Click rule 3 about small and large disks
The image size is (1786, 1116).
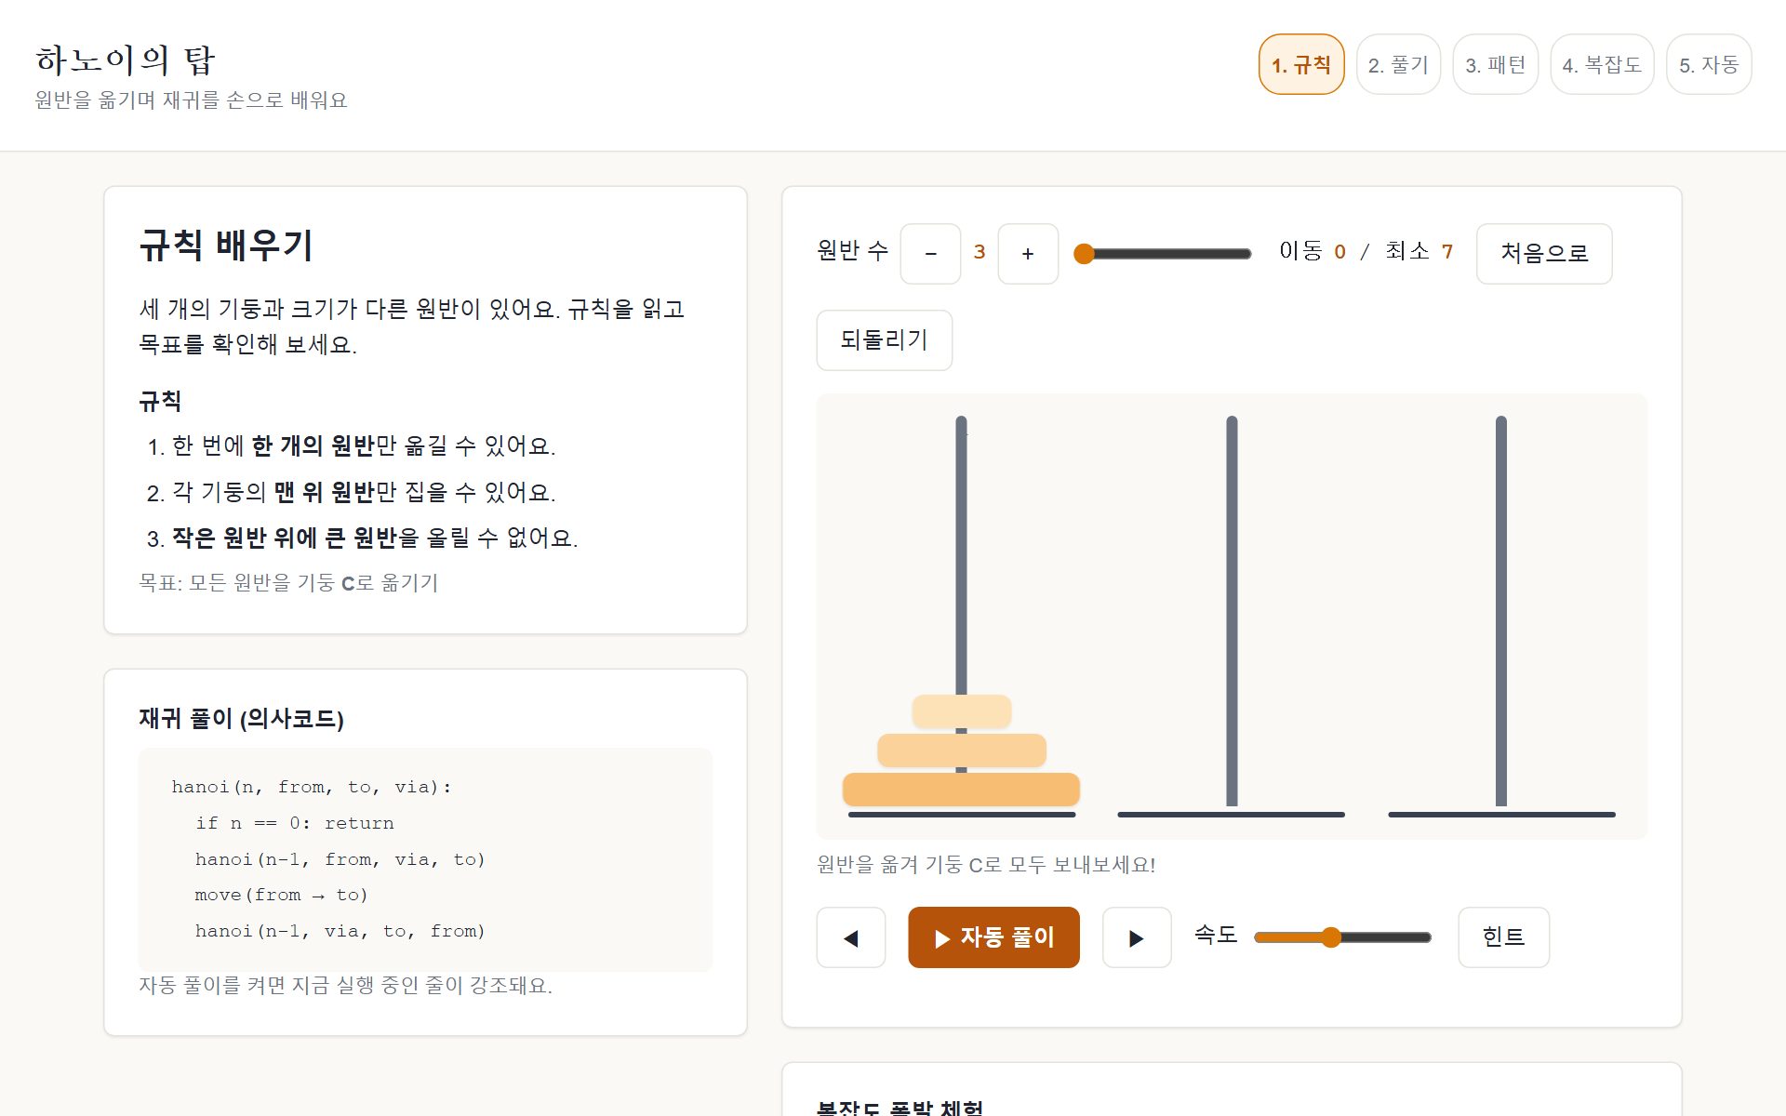coord(363,538)
